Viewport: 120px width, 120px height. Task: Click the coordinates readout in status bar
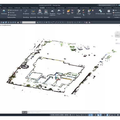(x=57, y=115)
